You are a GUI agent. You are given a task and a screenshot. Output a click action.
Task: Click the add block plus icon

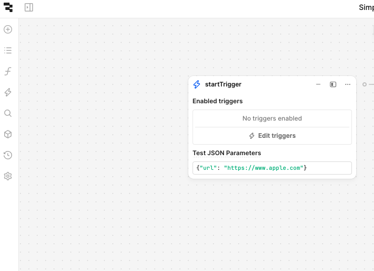coord(8,29)
